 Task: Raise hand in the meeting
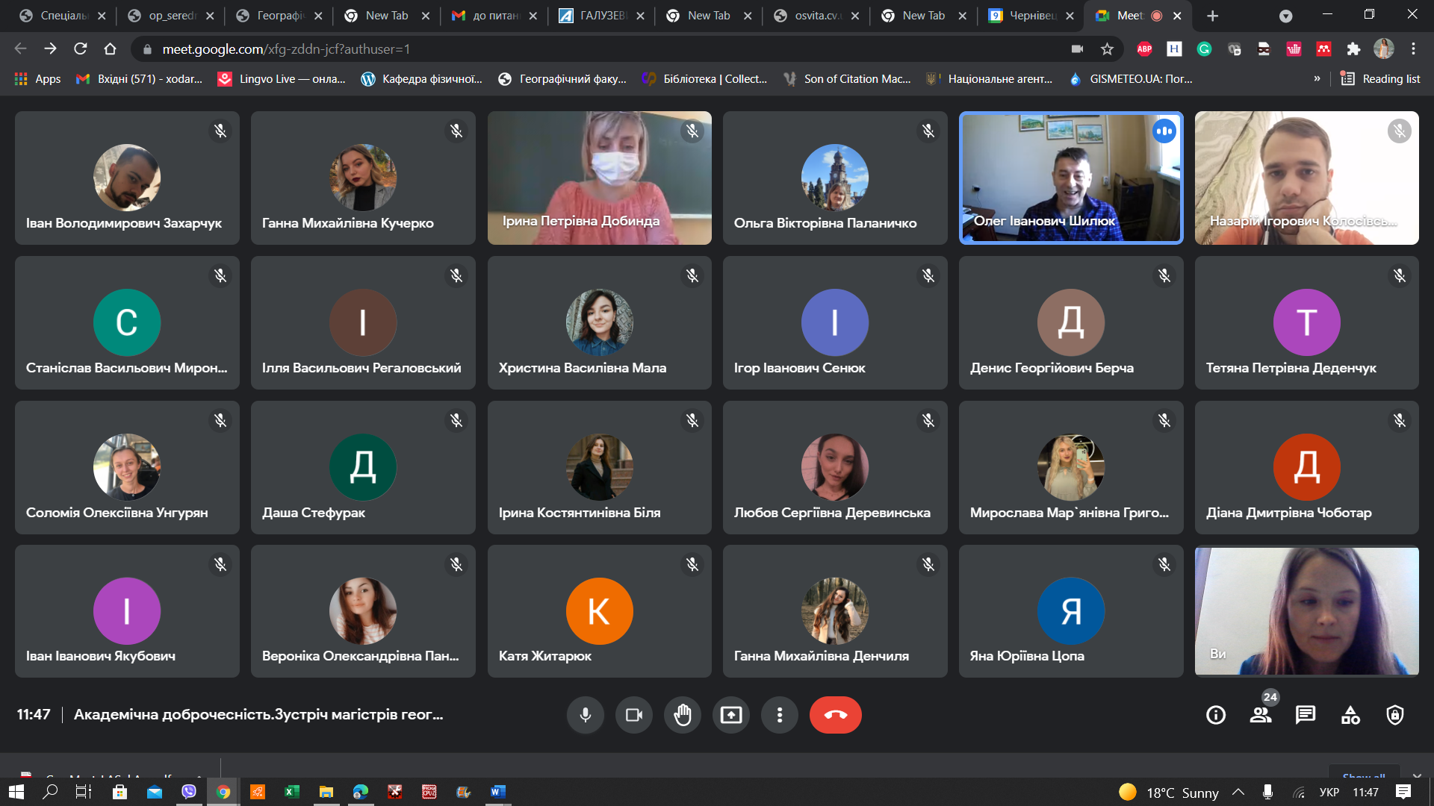point(683,715)
